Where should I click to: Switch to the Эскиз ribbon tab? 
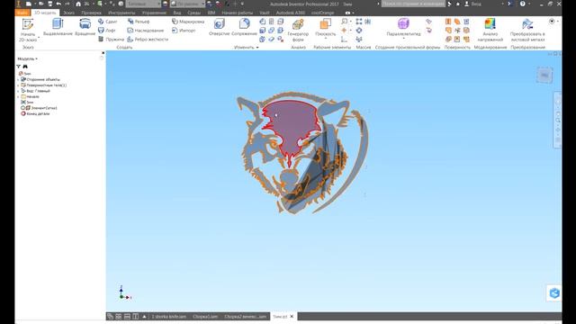[68, 13]
